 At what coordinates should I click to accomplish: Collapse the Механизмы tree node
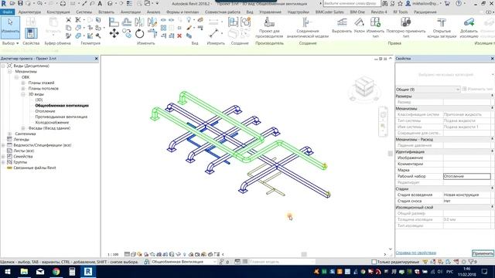coord(9,72)
